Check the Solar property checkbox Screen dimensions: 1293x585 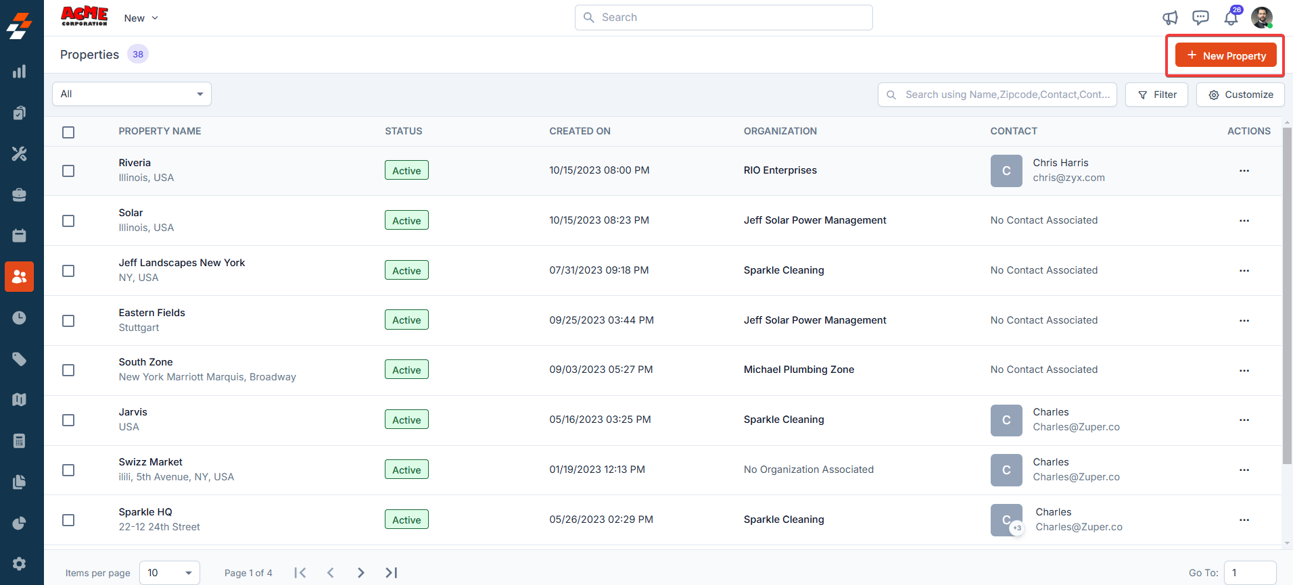coord(68,221)
